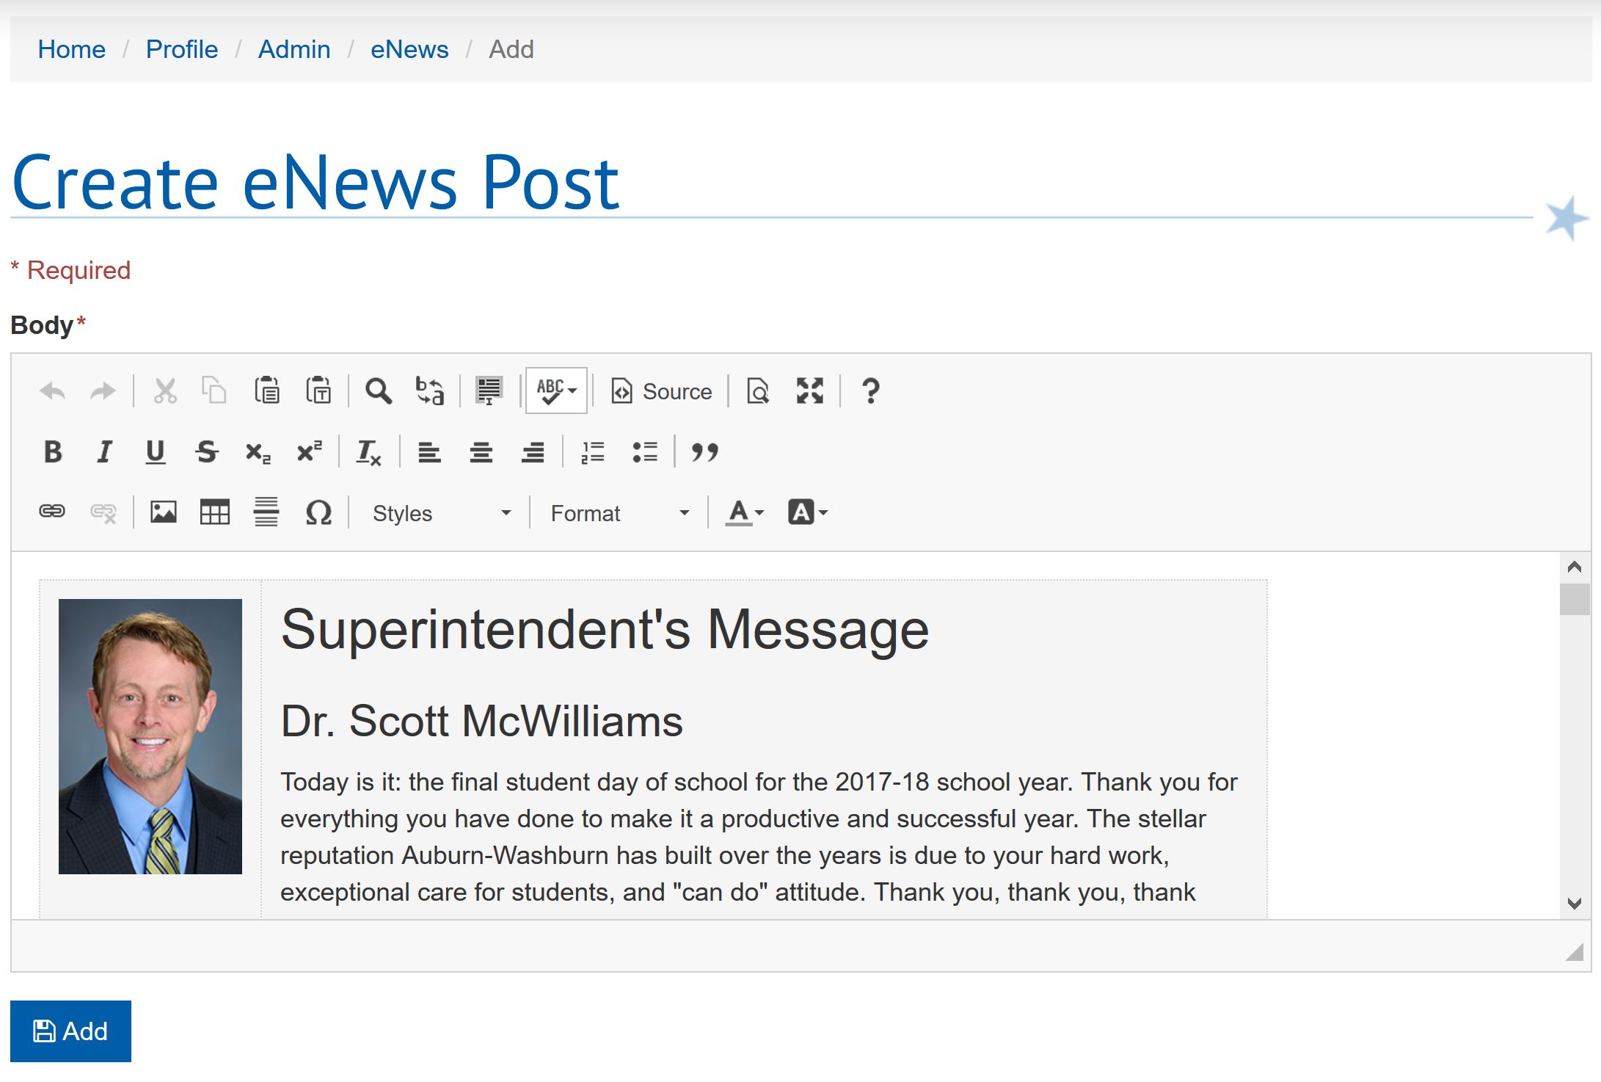The height and width of the screenshot is (1082, 1601).
Task: Open the spell check ABC dropdown
Action: click(x=556, y=391)
